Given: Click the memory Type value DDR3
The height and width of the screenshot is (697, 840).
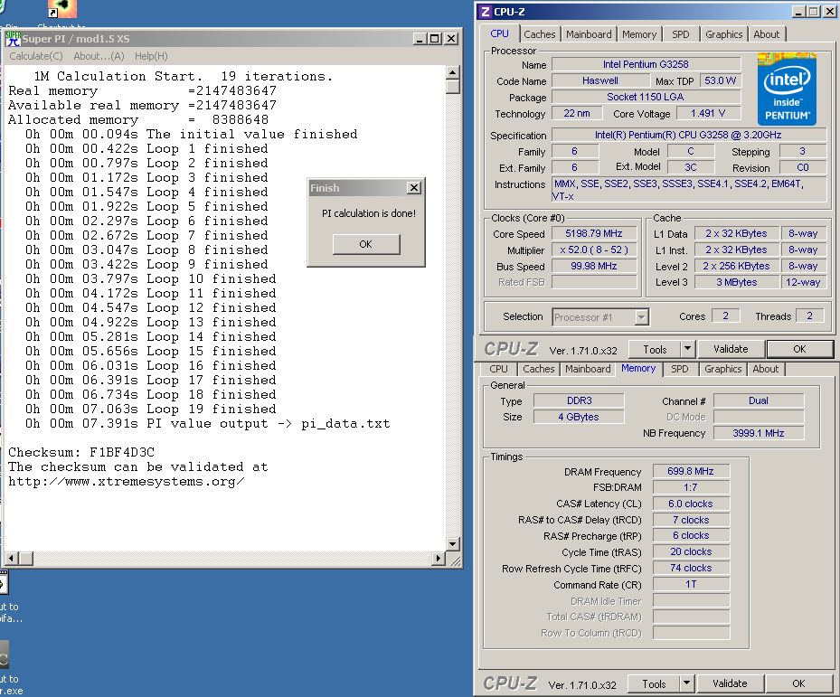Looking at the screenshot, I should click(579, 400).
